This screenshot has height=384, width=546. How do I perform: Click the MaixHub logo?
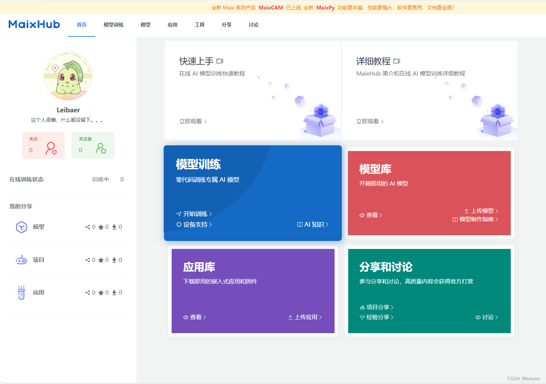click(34, 25)
